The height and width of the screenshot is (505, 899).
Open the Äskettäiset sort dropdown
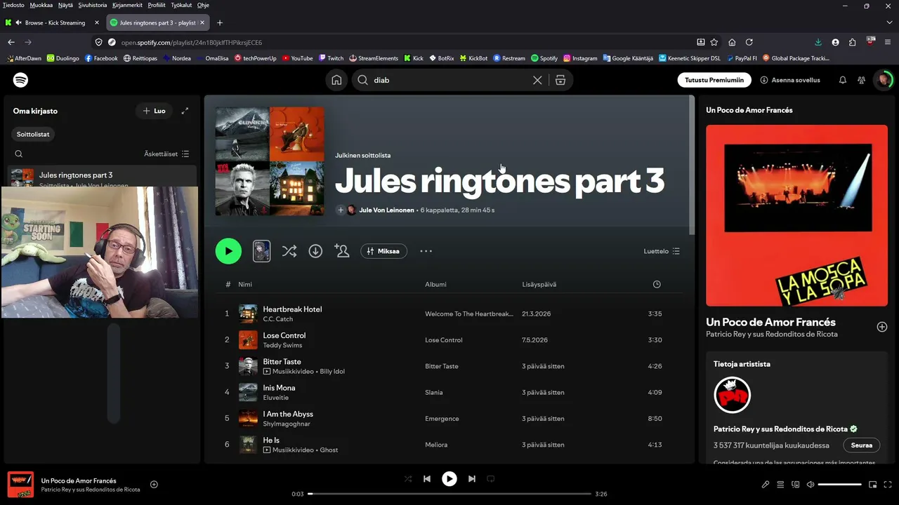tap(166, 154)
